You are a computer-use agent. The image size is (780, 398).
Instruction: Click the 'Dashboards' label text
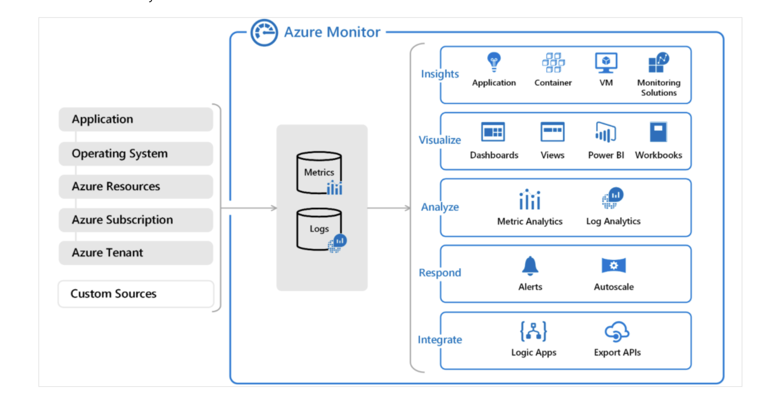[x=494, y=155]
